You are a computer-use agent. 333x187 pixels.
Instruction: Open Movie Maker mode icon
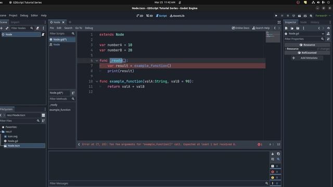(x=311, y=16)
